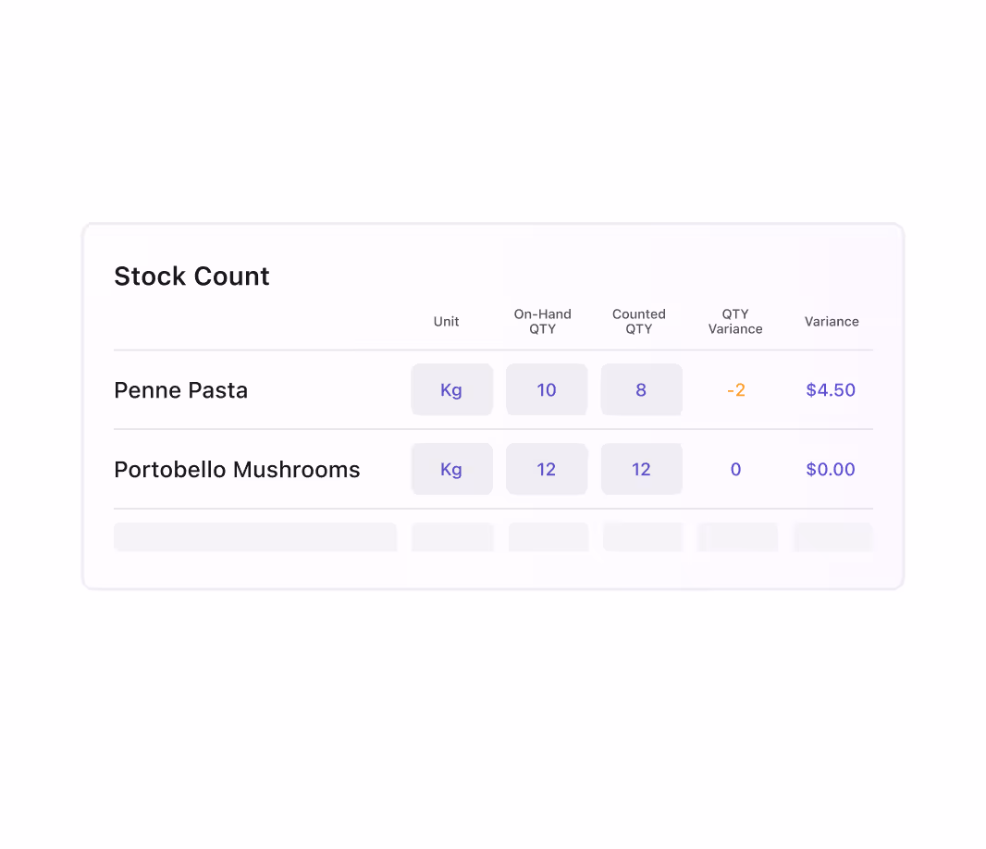Sort by On-Hand QTY column header

pos(543,322)
